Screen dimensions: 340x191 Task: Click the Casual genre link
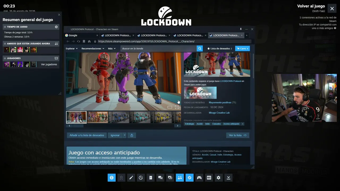click(213, 155)
